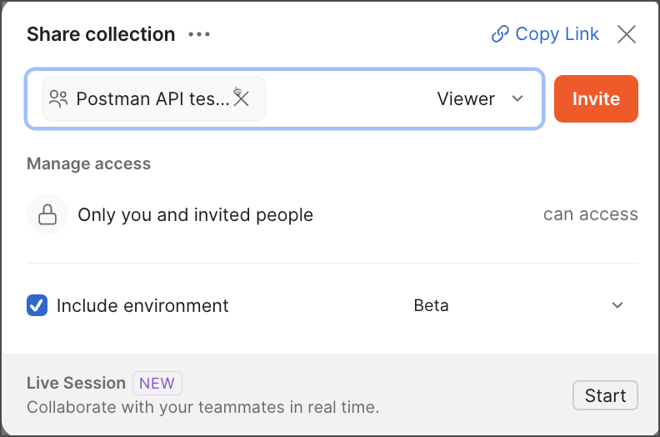Open the Beta environment dropdown
This screenshot has height=437, width=660.
[x=431, y=305]
